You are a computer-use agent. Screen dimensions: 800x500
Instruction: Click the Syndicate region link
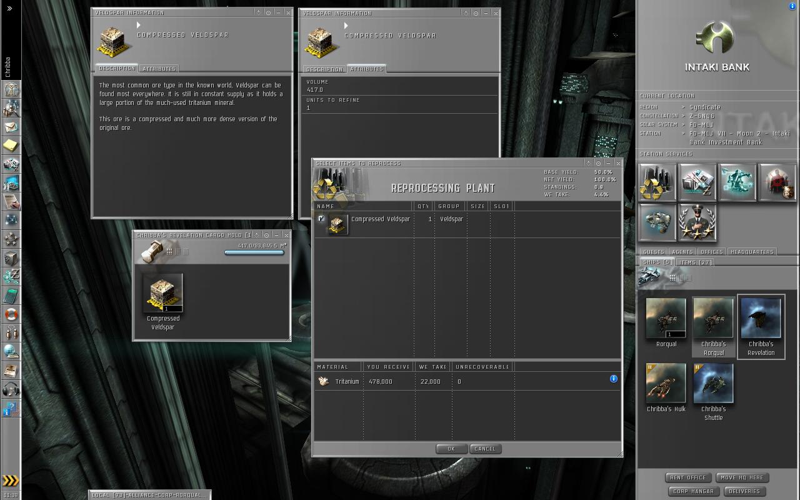(x=705, y=107)
